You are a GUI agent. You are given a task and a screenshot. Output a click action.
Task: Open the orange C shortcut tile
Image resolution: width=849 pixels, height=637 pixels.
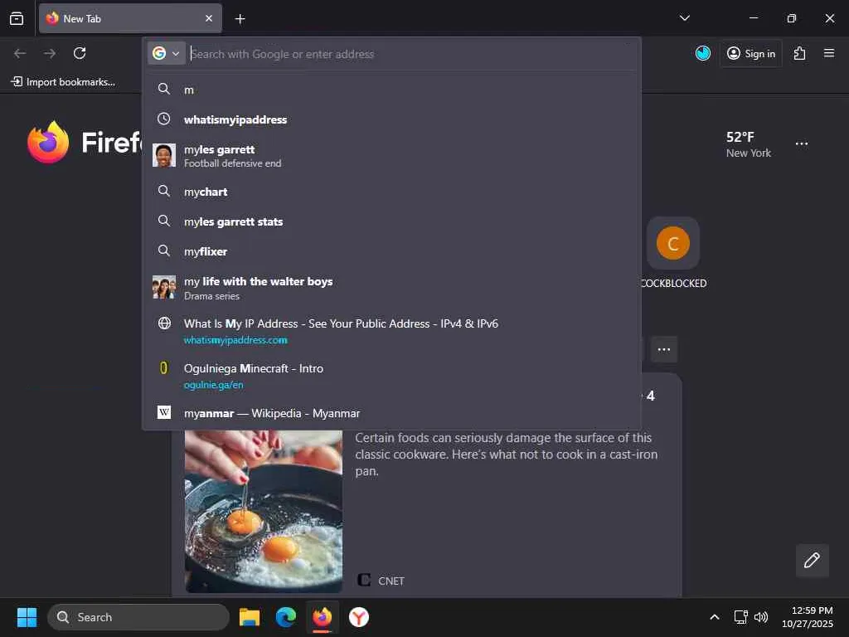tap(672, 243)
